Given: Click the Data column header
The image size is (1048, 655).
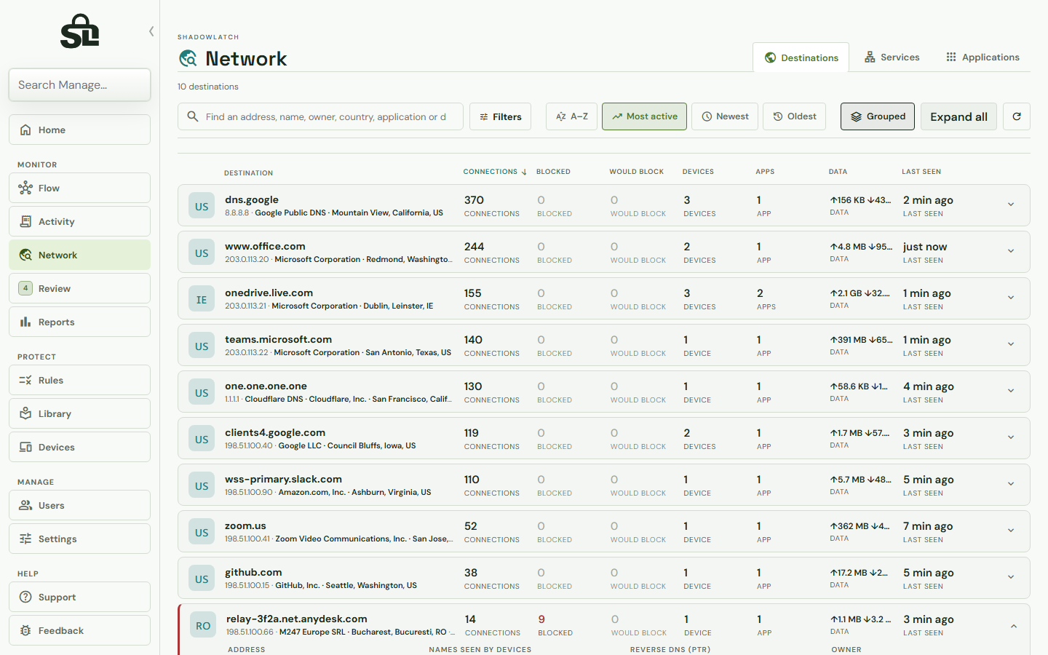Looking at the screenshot, I should coord(838,172).
